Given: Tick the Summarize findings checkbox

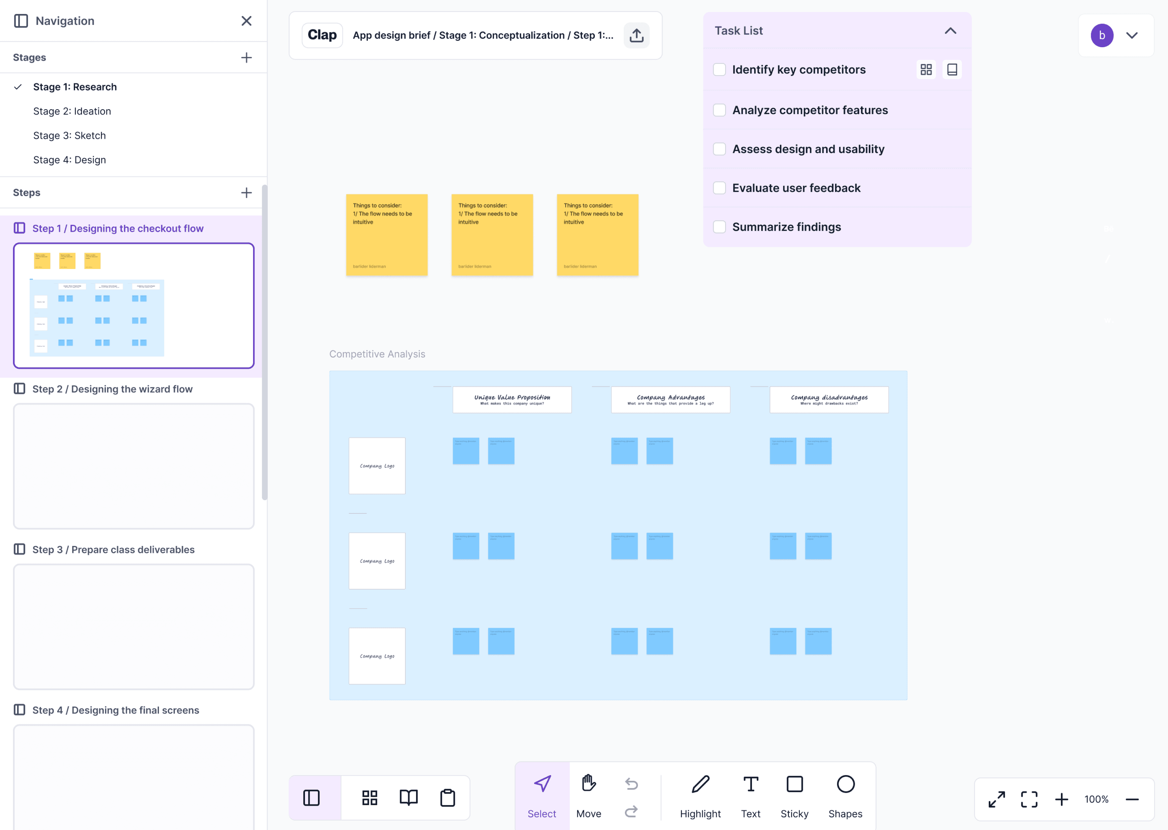Looking at the screenshot, I should (x=719, y=226).
